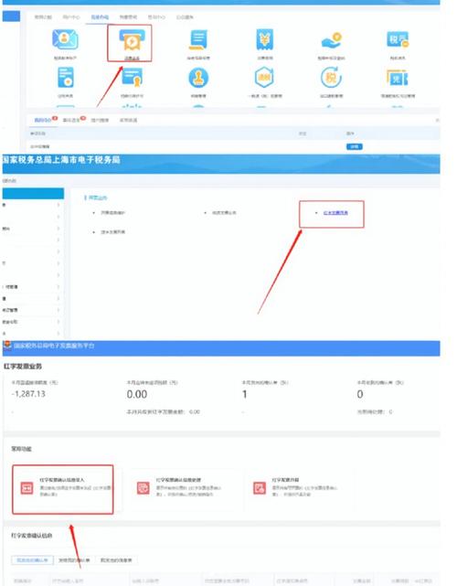Viewport: 457px width, 586px height.
Task: Open the yen receipt icon
Action: [x=264, y=39]
